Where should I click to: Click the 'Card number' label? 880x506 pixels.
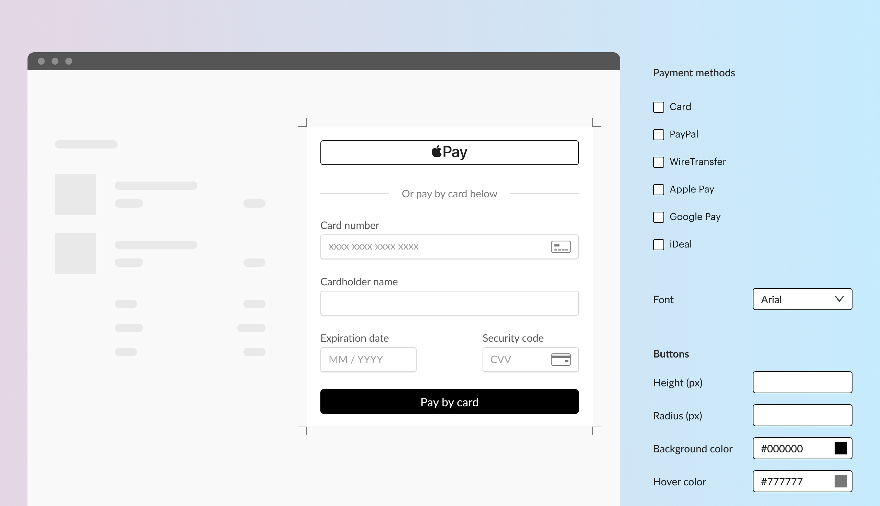click(x=350, y=225)
